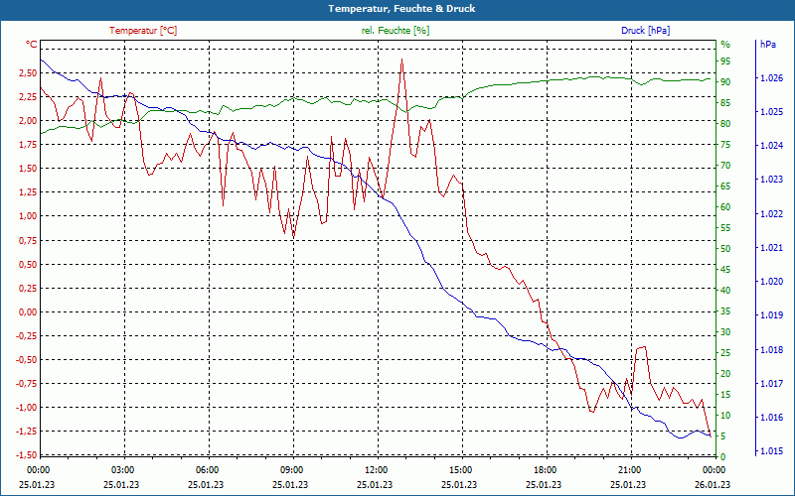Viewport: 795px width, 496px height.
Task: Click the 1.015 pressure axis value
Action: (772, 451)
